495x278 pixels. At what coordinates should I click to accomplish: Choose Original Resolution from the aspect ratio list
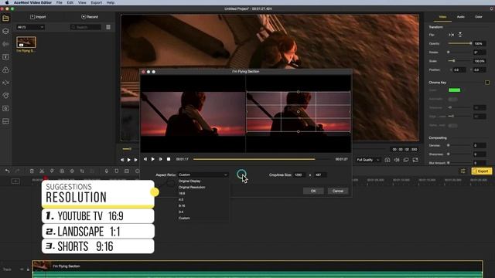[x=192, y=187]
